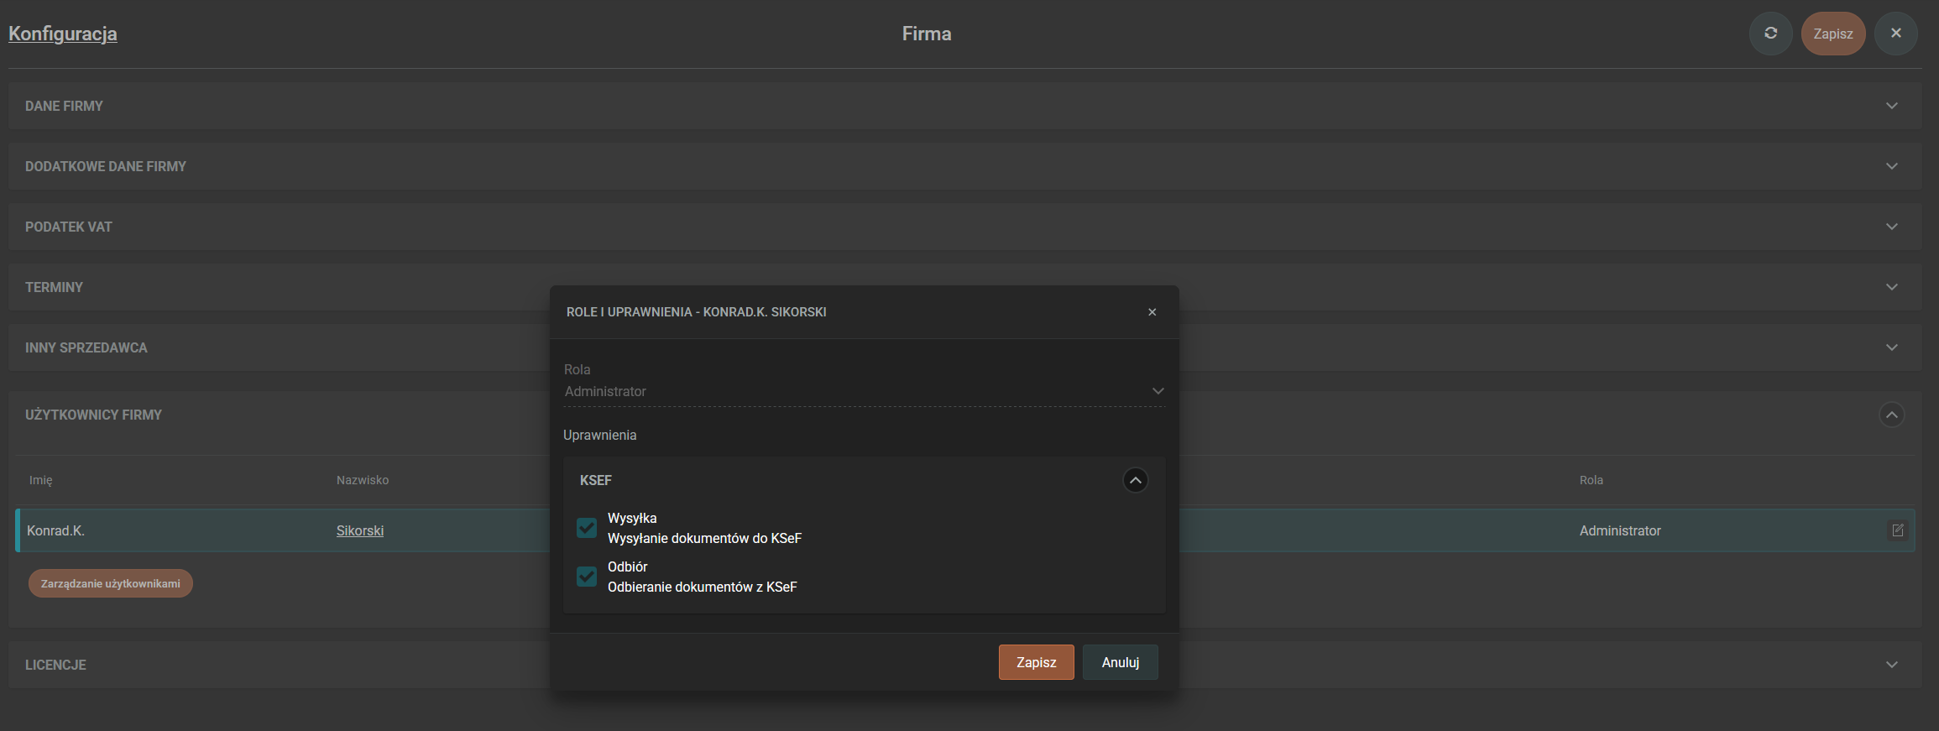
Task: Click edit icon in Konrad.K. user row
Action: tap(1897, 530)
